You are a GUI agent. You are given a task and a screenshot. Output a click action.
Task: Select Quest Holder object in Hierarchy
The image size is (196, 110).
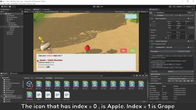(13, 17)
